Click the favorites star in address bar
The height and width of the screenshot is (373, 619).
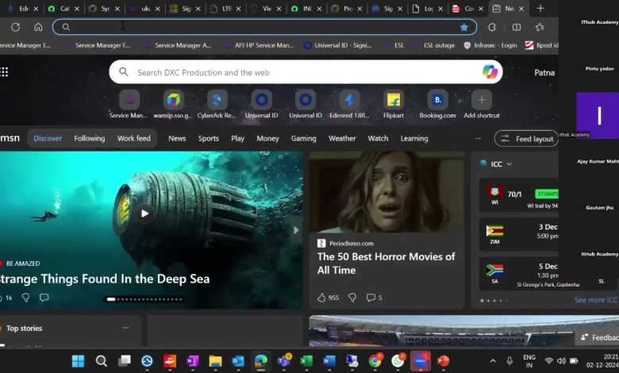tap(464, 27)
